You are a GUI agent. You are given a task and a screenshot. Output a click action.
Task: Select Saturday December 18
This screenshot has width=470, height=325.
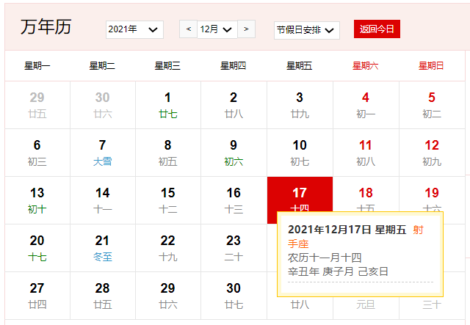click(366, 194)
